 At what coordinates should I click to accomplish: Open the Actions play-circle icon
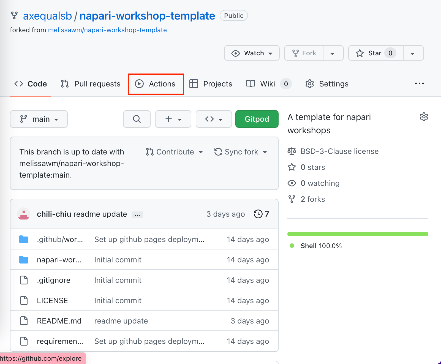139,84
